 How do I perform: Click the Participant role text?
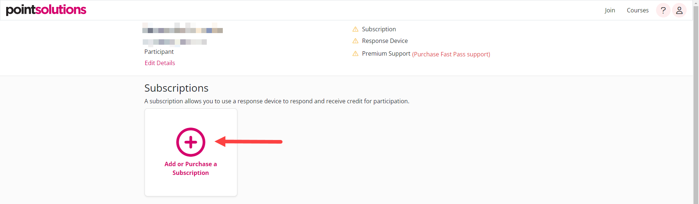pyautogui.click(x=159, y=52)
